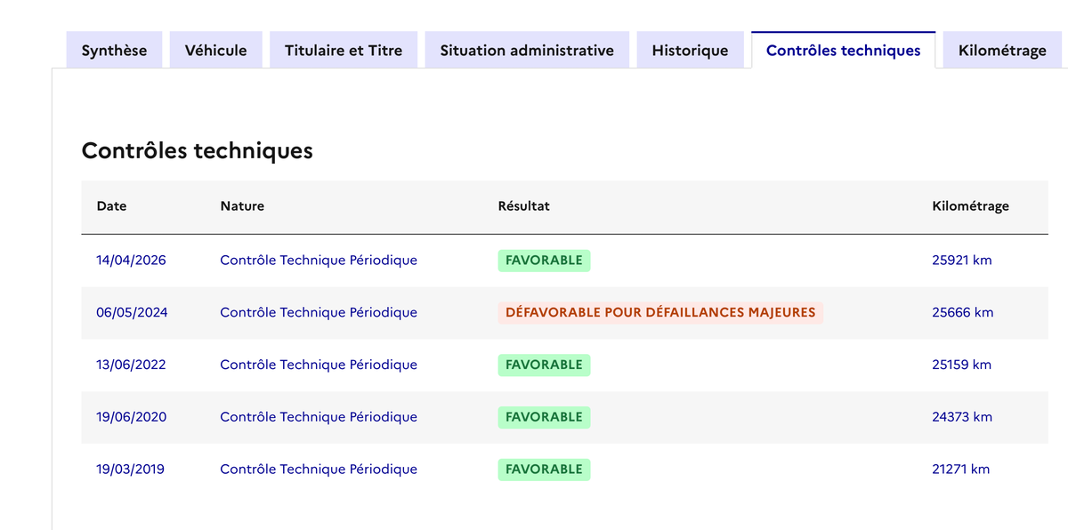Click the Résultat column header

523,206
